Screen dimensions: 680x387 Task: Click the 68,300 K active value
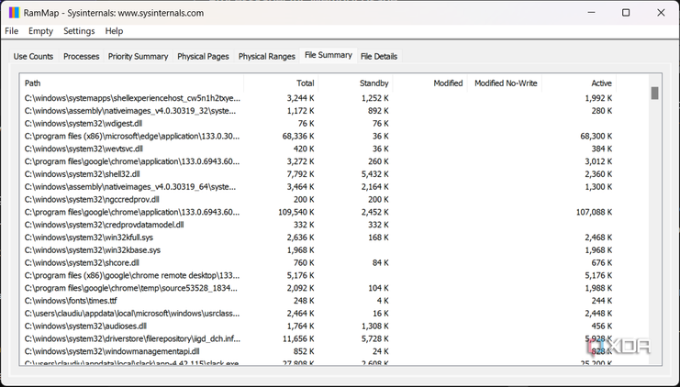(596, 136)
